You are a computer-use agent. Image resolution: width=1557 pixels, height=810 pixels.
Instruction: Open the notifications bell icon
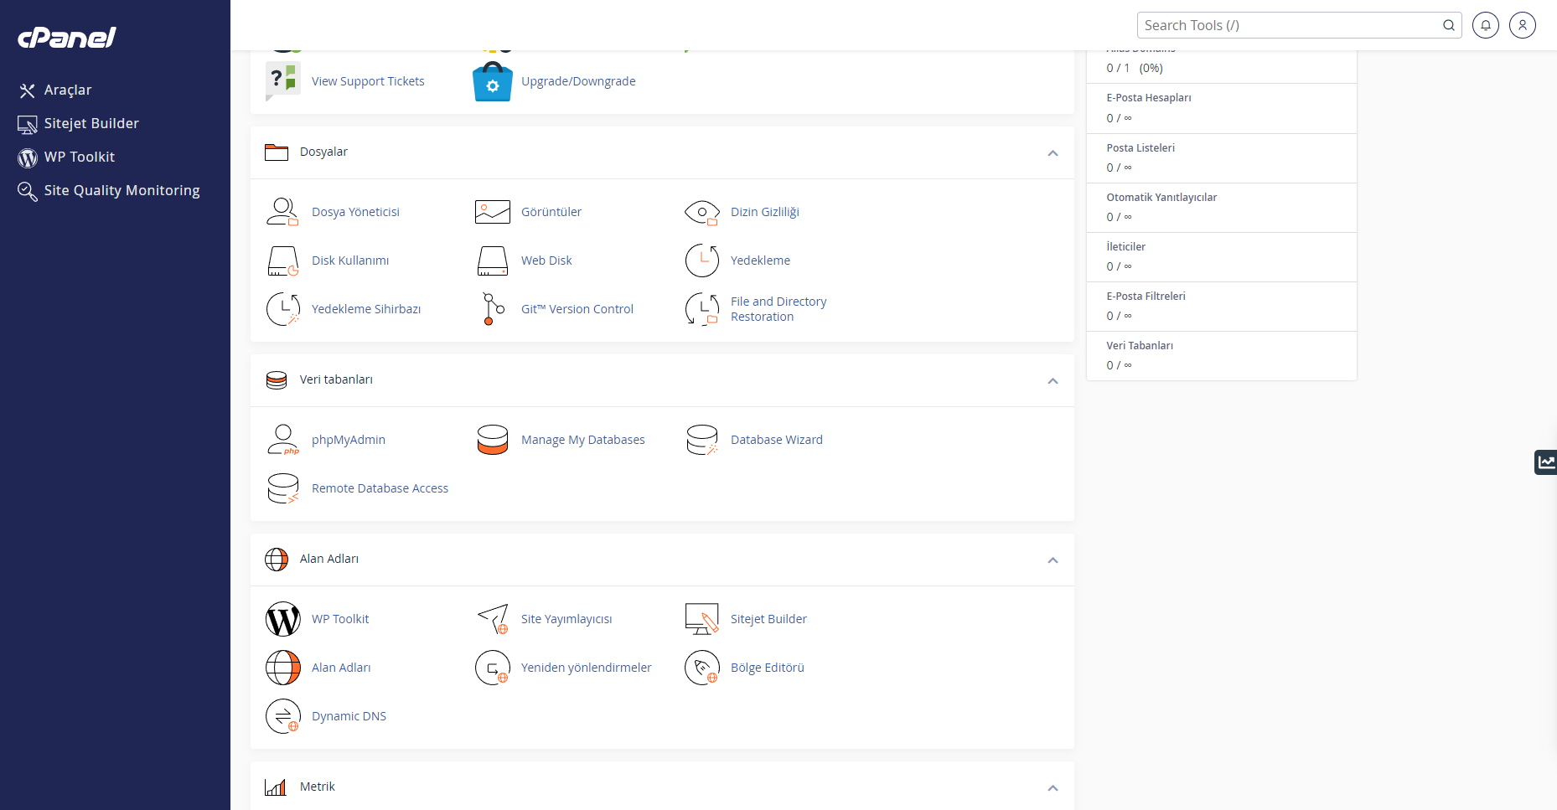1485,25
